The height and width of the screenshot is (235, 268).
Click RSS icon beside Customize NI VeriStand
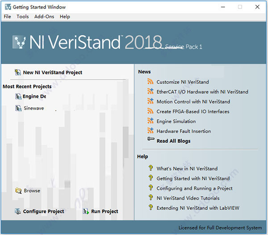point(150,81)
